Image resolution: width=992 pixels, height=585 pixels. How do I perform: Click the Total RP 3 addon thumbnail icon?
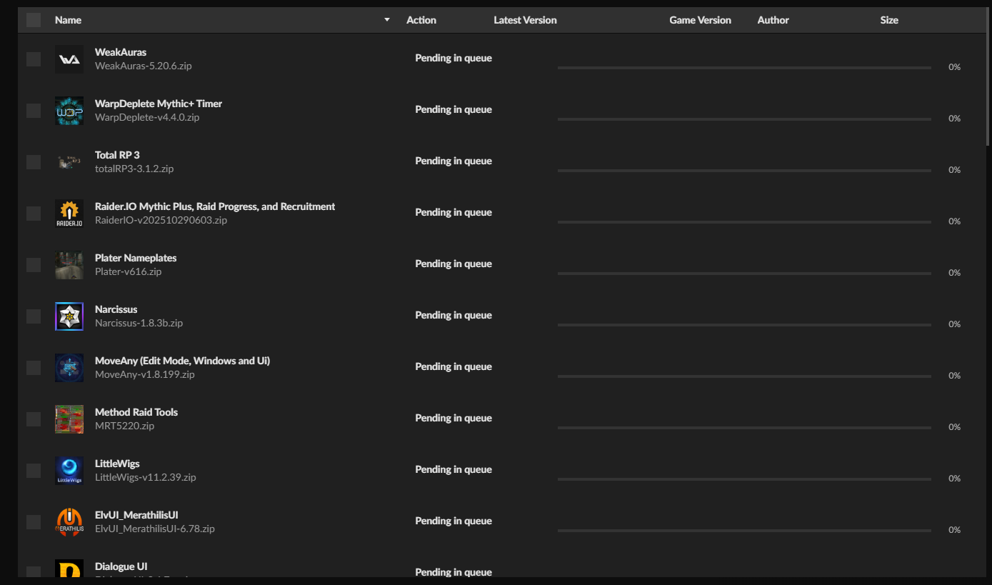(69, 162)
